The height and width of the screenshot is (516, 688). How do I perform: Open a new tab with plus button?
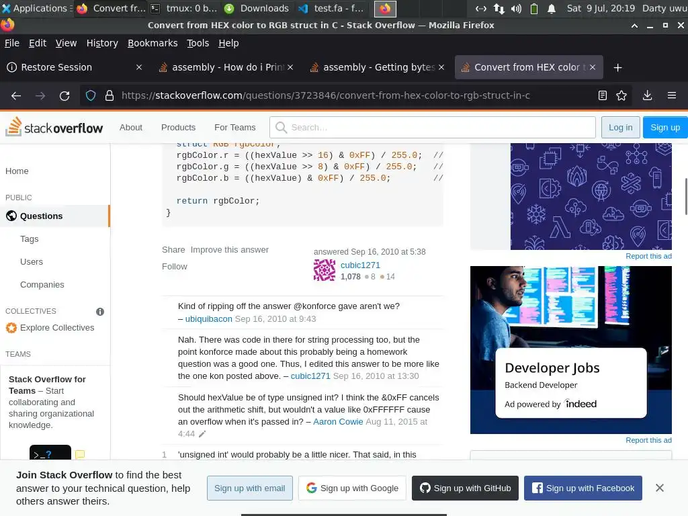tap(617, 68)
